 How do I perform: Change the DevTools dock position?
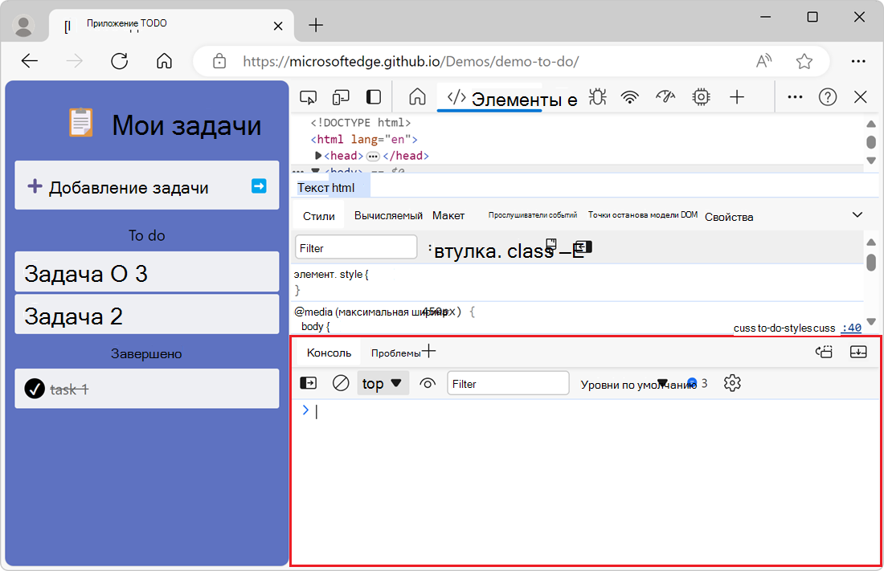pos(373,96)
